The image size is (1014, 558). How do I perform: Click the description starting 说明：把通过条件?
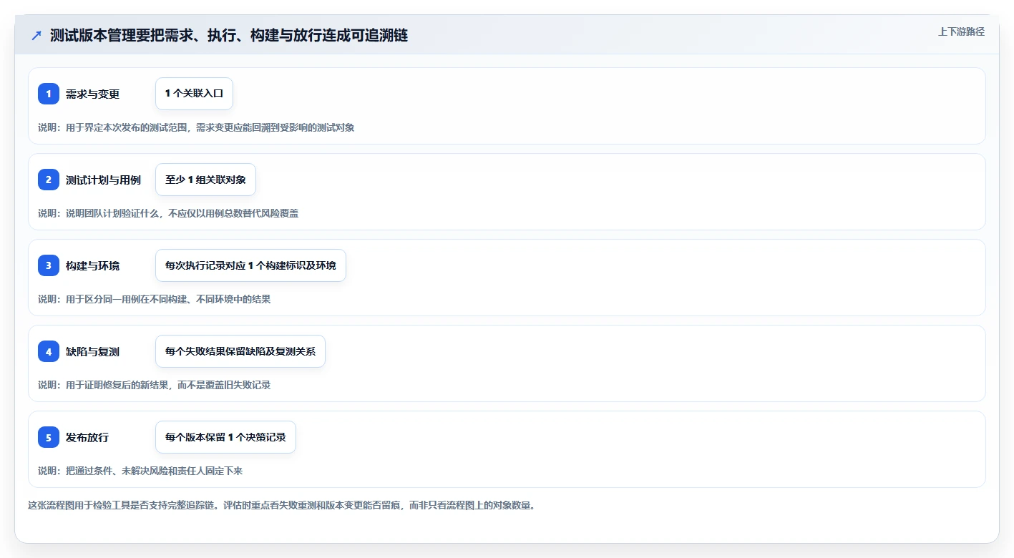141,471
